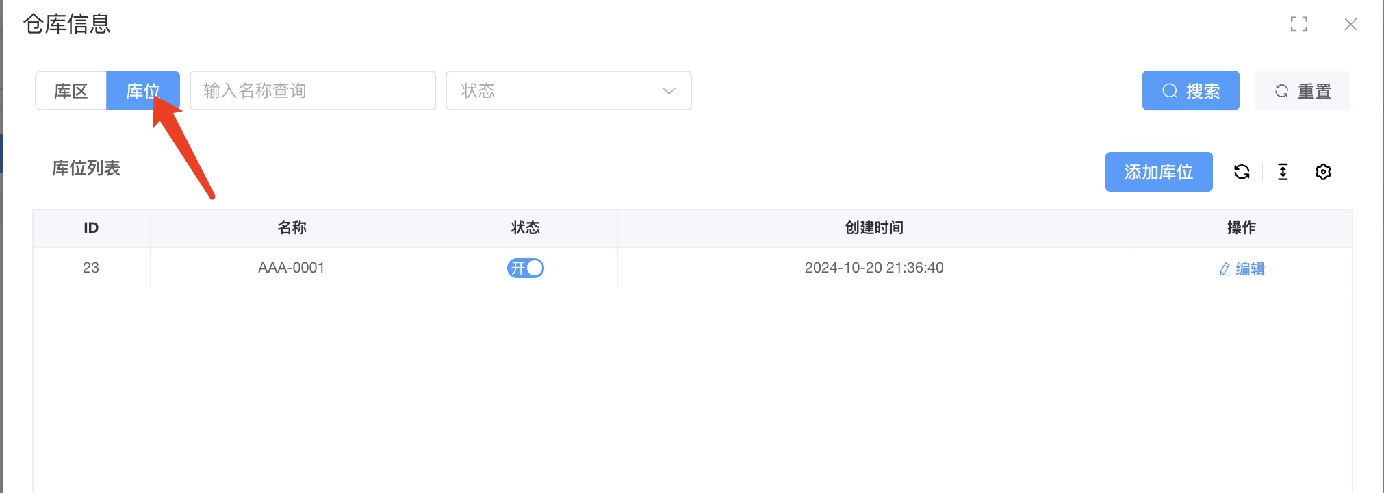Open column settings gear icon

click(1323, 172)
